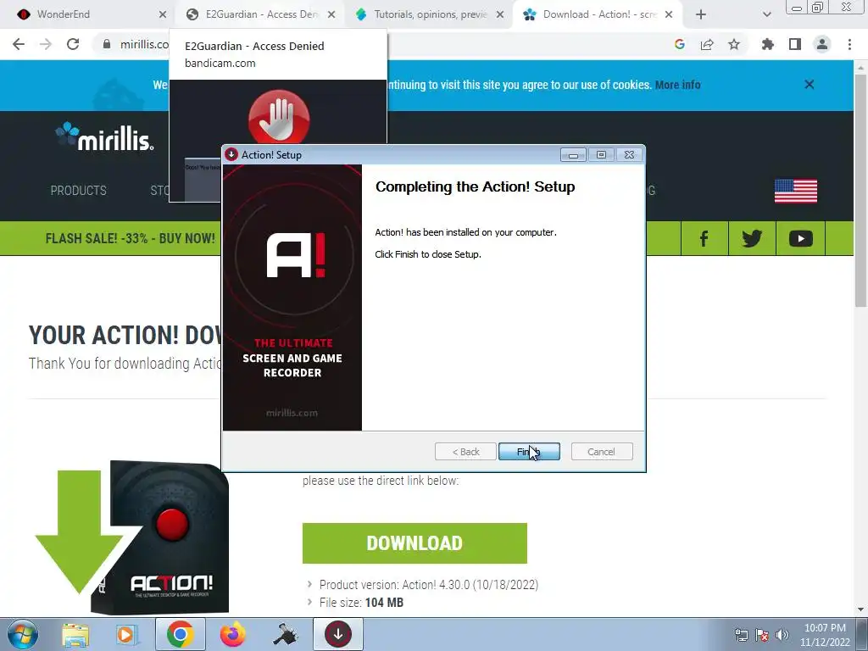Open the Chrome profile avatar
This screenshot has height=651, width=868.
(x=822, y=44)
